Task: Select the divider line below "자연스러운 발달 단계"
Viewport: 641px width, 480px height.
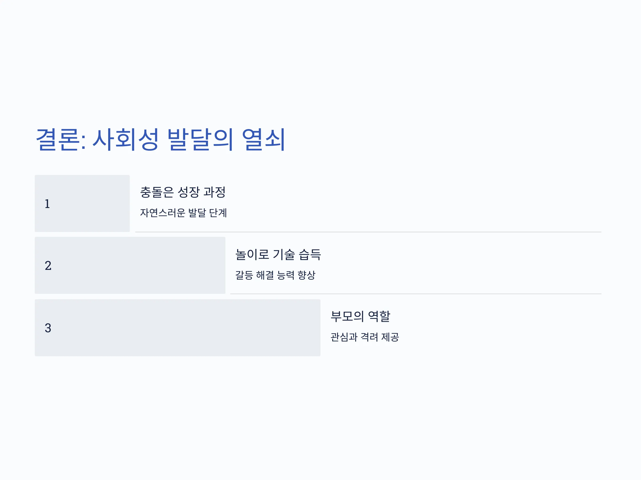Action: point(368,232)
